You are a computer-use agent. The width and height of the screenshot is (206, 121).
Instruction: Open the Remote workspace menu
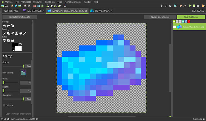73,2
